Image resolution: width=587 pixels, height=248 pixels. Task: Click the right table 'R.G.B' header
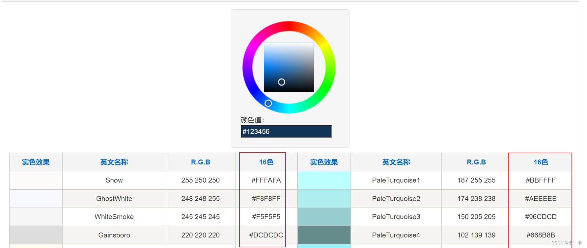click(x=476, y=162)
